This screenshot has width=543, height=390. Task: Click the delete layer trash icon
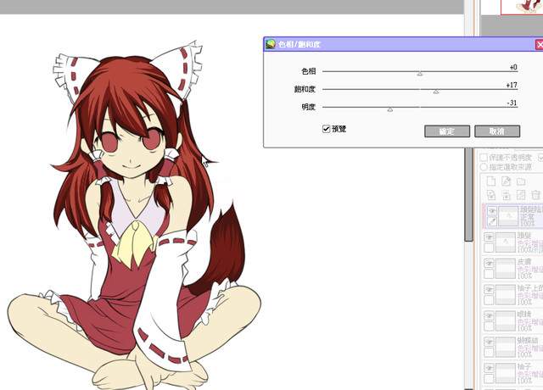[x=535, y=195]
